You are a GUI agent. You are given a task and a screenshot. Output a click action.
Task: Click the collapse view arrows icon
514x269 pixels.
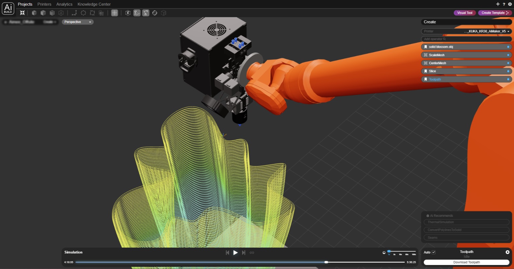[x=22, y=13]
